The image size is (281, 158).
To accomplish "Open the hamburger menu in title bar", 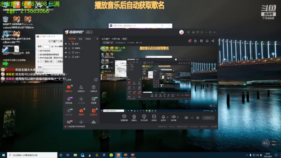I will point(202,32).
